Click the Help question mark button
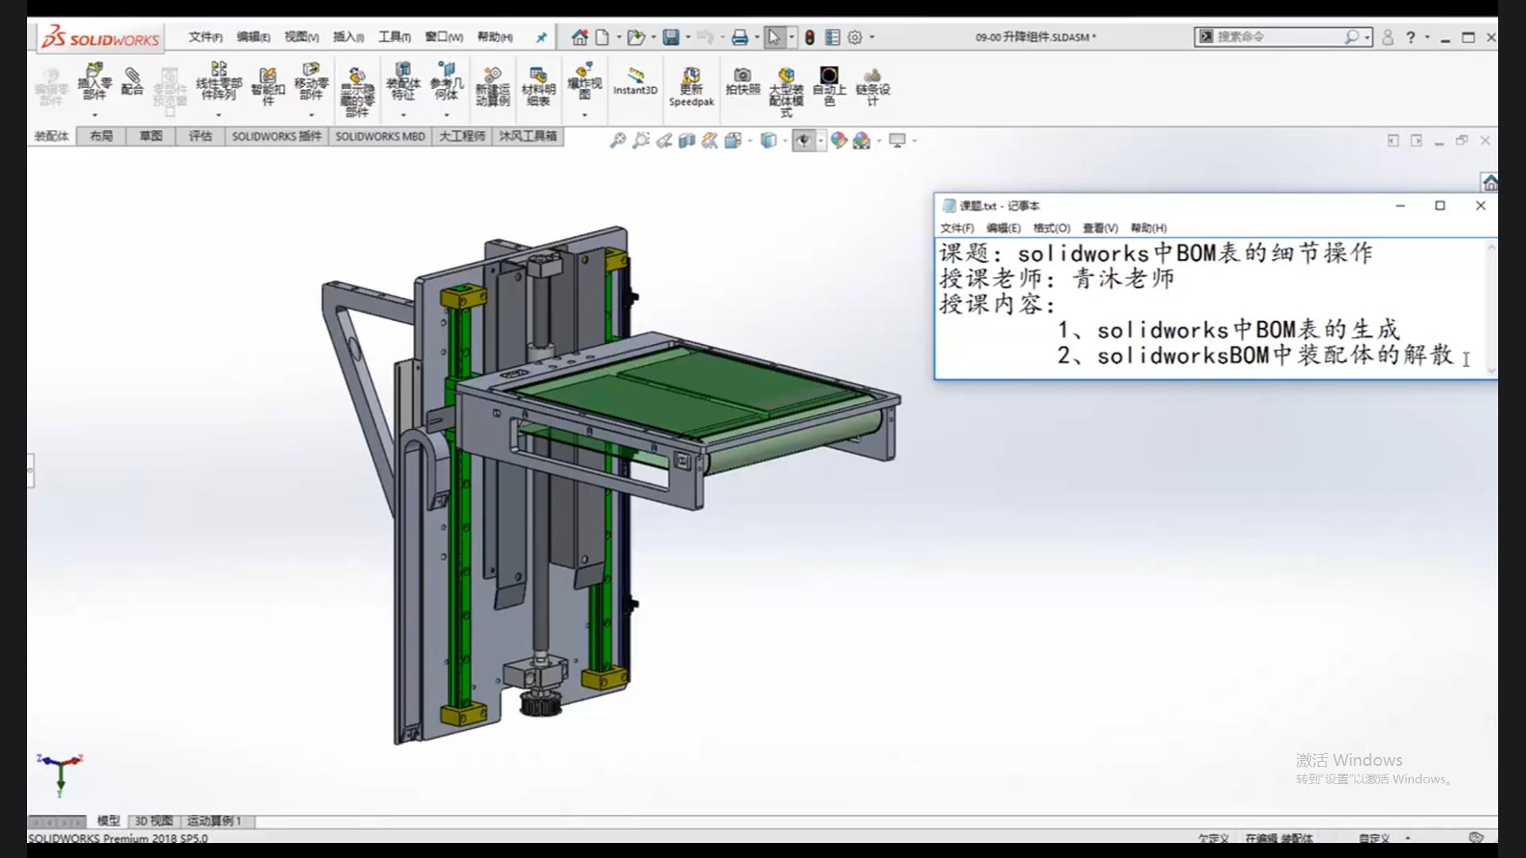This screenshot has height=858, width=1526. (1411, 37)
